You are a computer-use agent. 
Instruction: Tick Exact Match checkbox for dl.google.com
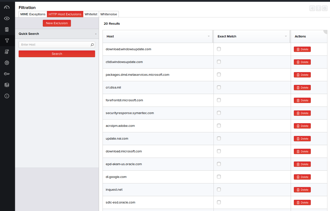(219, 177)
